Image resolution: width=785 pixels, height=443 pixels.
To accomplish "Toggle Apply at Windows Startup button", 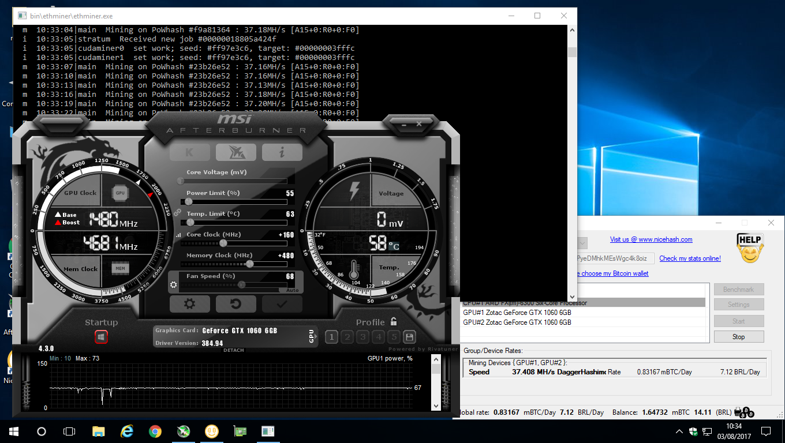I will tap(101, 336).
